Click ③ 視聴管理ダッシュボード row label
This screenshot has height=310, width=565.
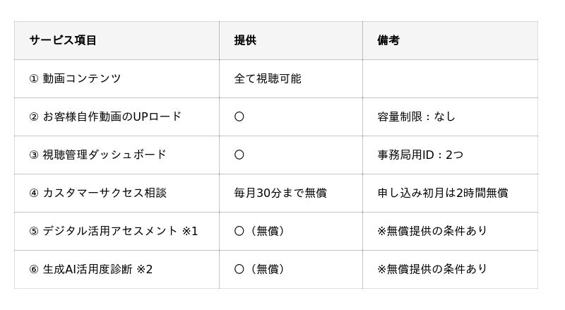(x=97, y=155)
